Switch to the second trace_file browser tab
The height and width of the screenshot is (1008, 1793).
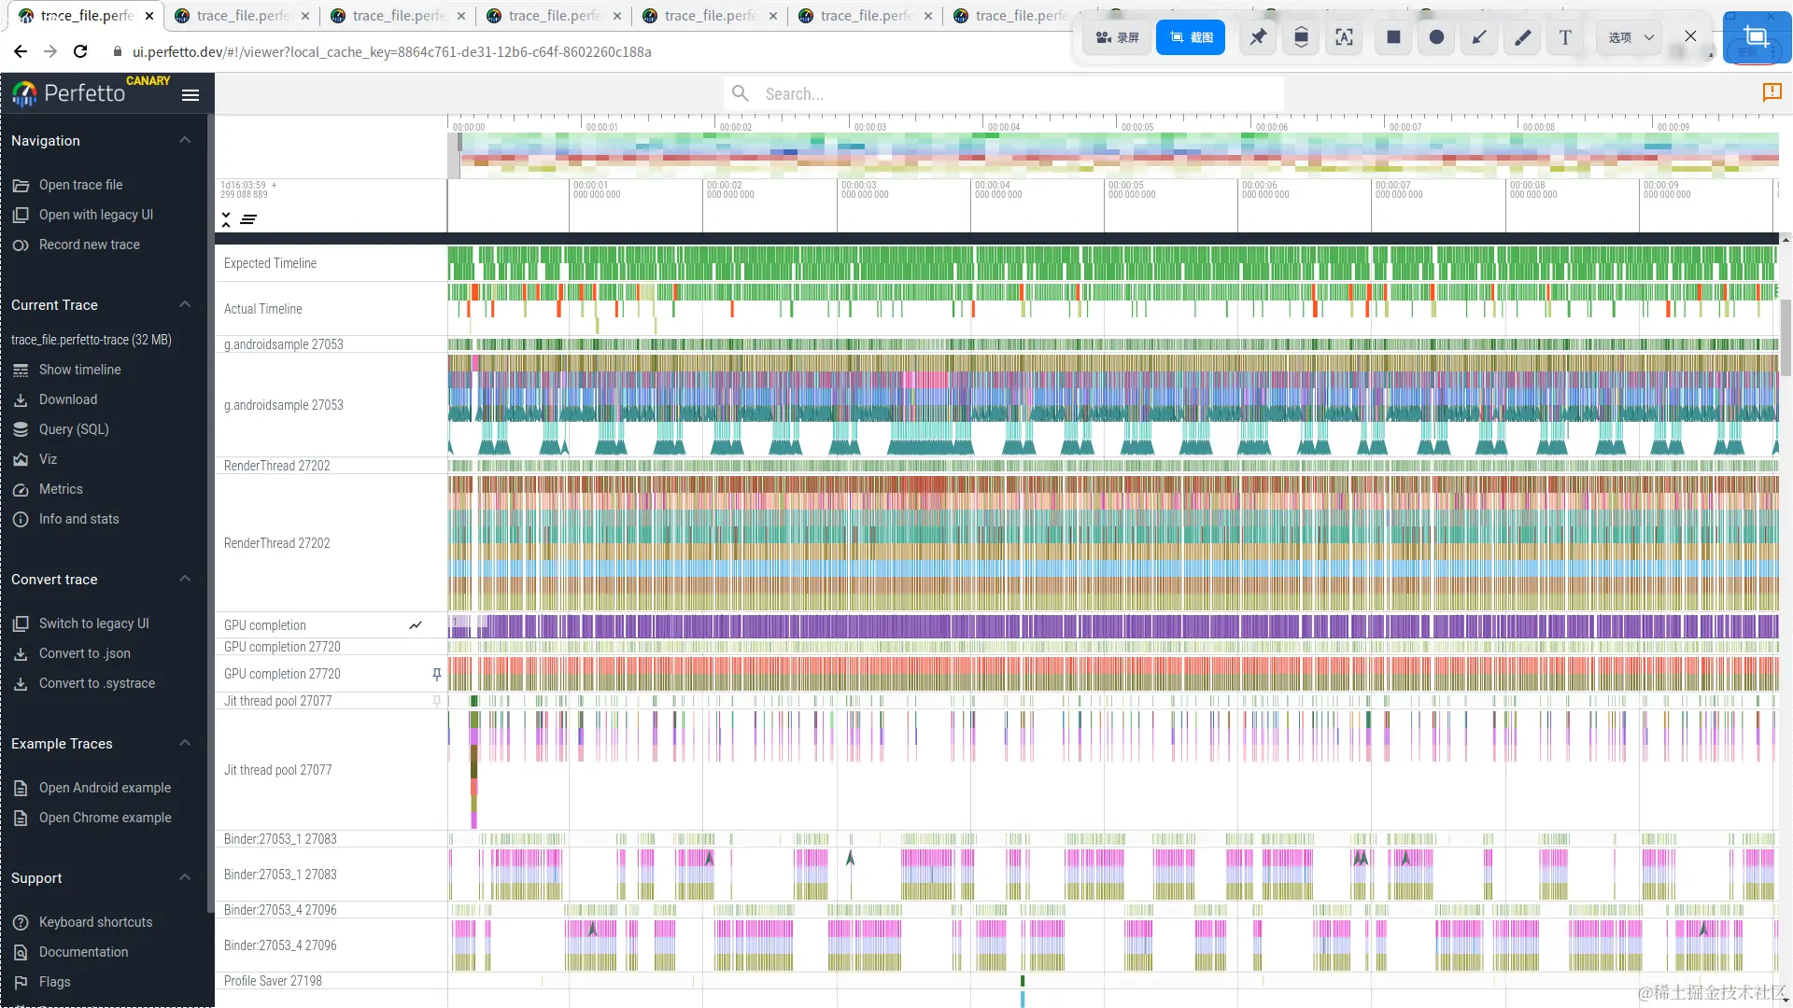pyautogui.click(x=242, y=16)
